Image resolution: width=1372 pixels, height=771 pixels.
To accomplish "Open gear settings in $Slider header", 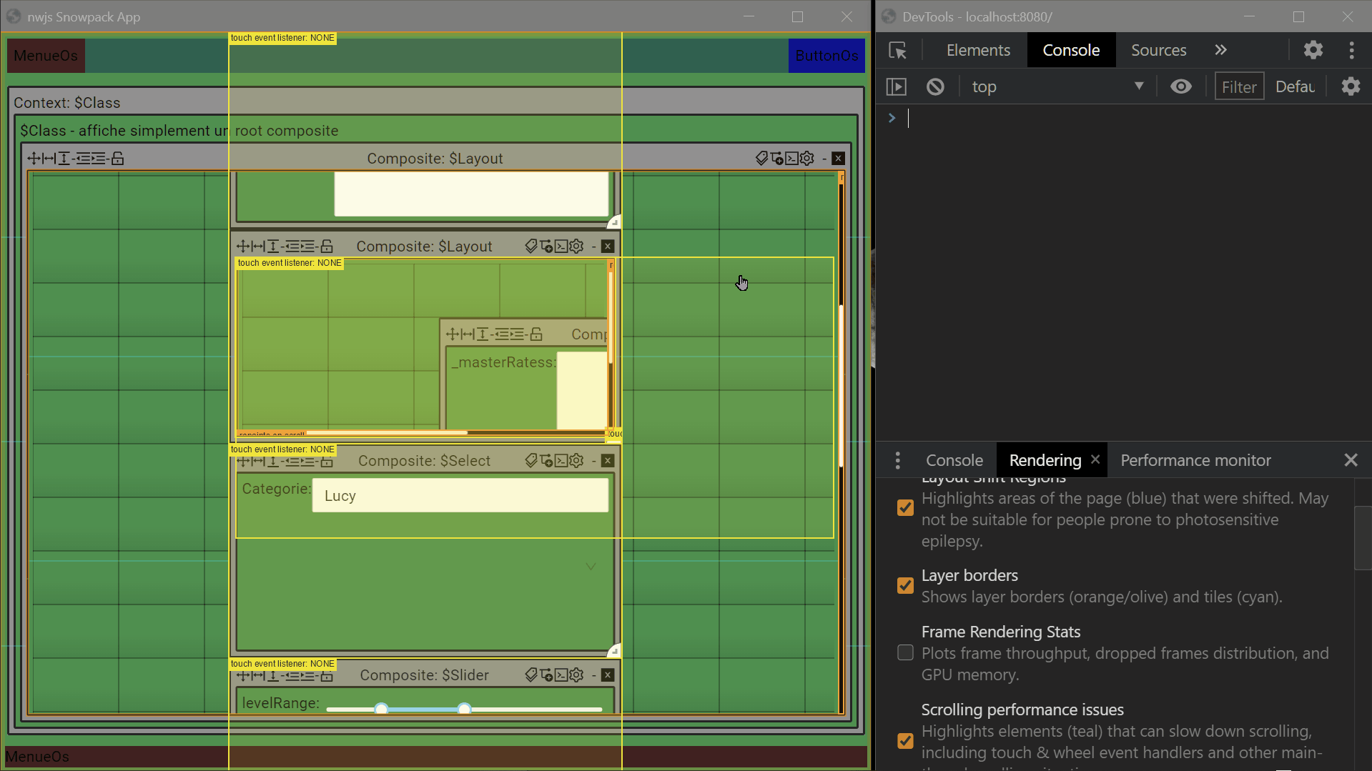I will [x=577, y=675].
